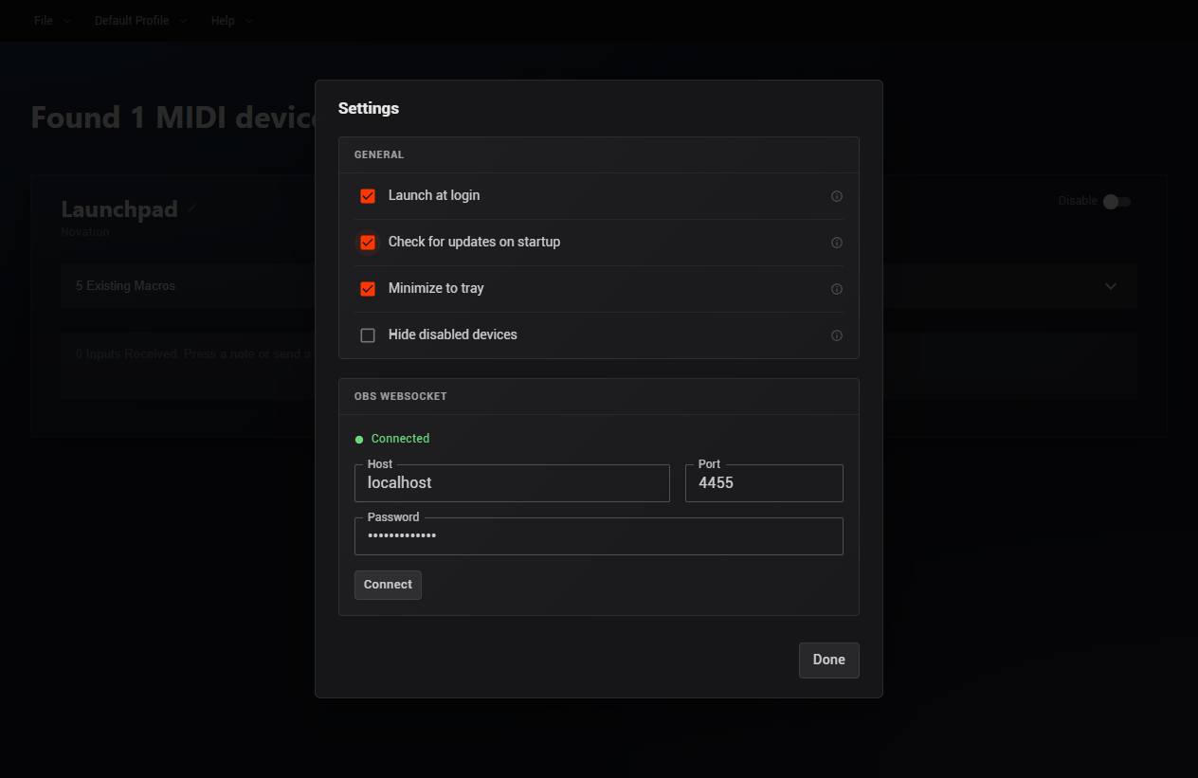Click info icon for Hide disabled devices
1198x778 pixels.
pos(837,335)
